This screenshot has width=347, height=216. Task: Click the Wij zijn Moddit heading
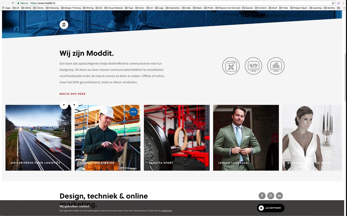coord(87,53)
